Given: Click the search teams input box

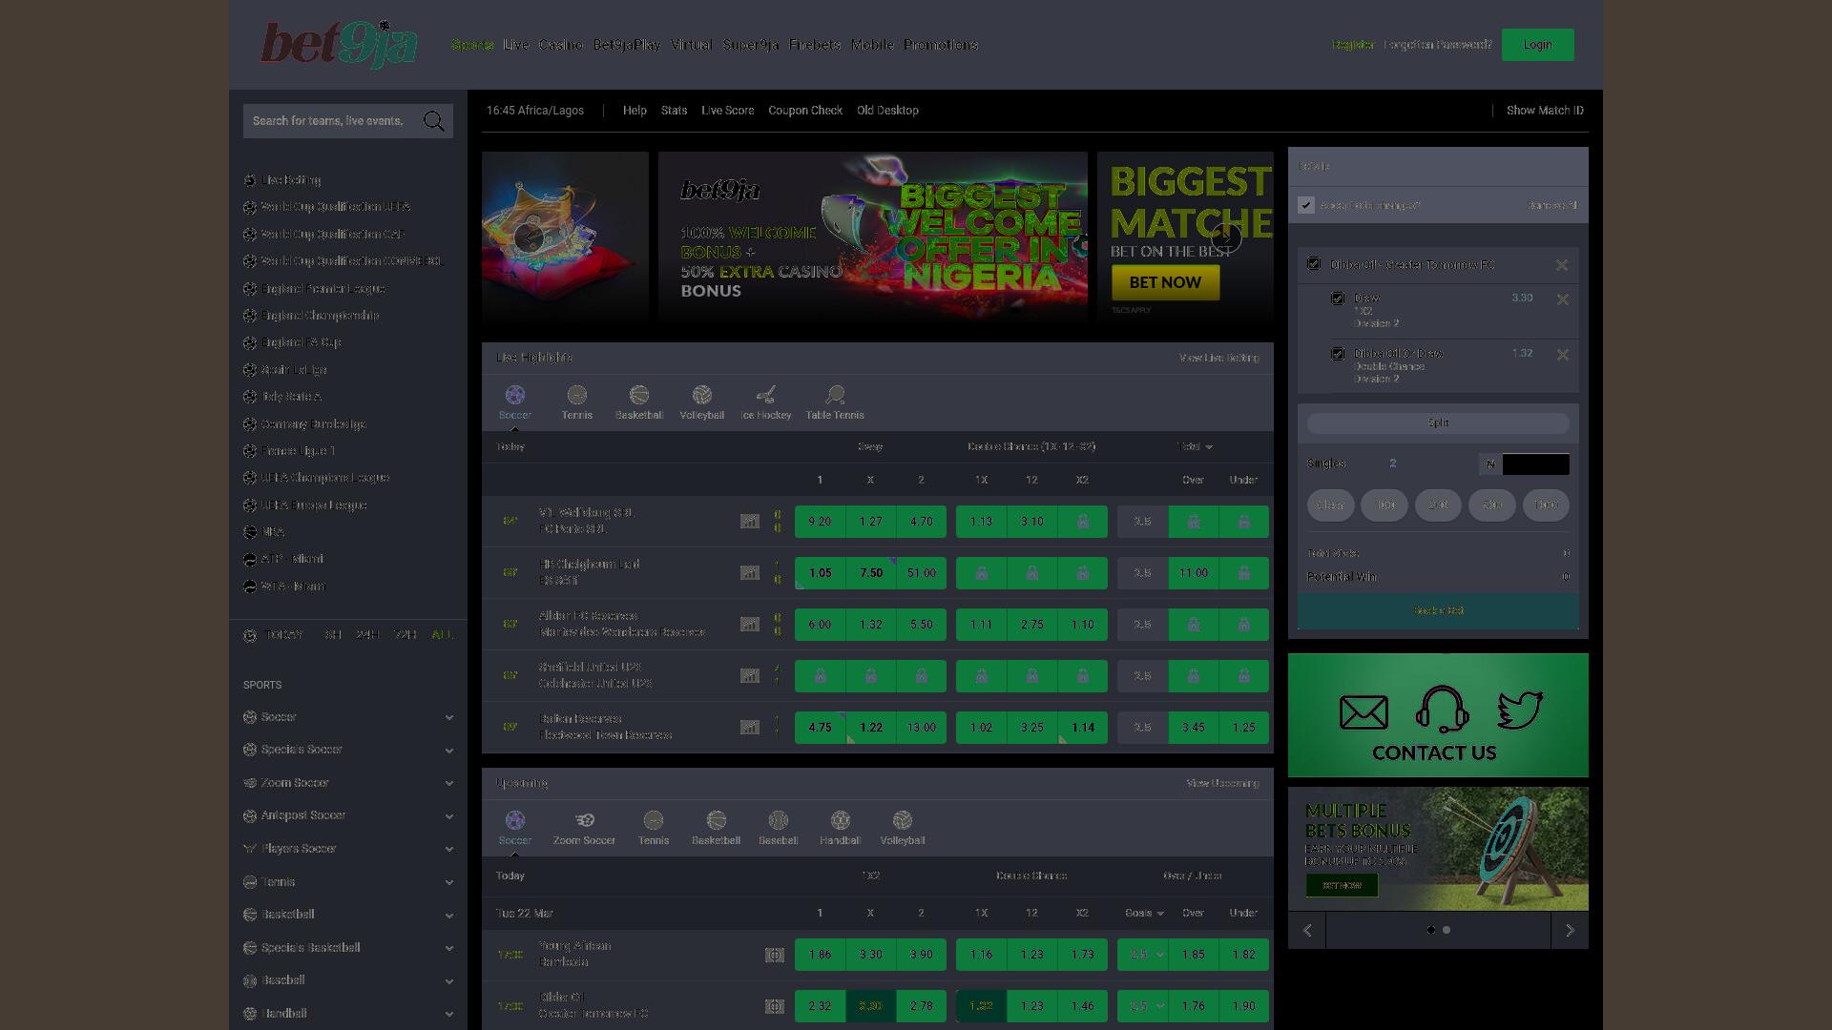Looking at the screenshot, I should 348,121.
